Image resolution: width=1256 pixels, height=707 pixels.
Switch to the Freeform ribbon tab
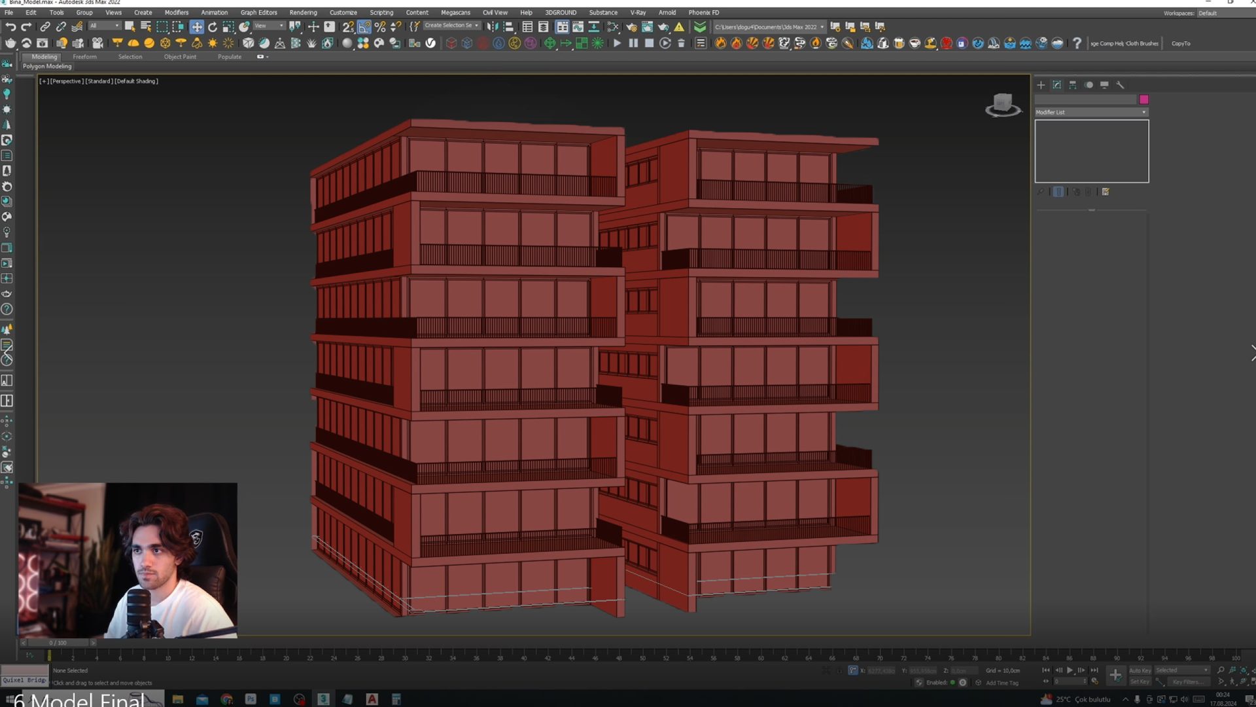(x=84, y=57)
